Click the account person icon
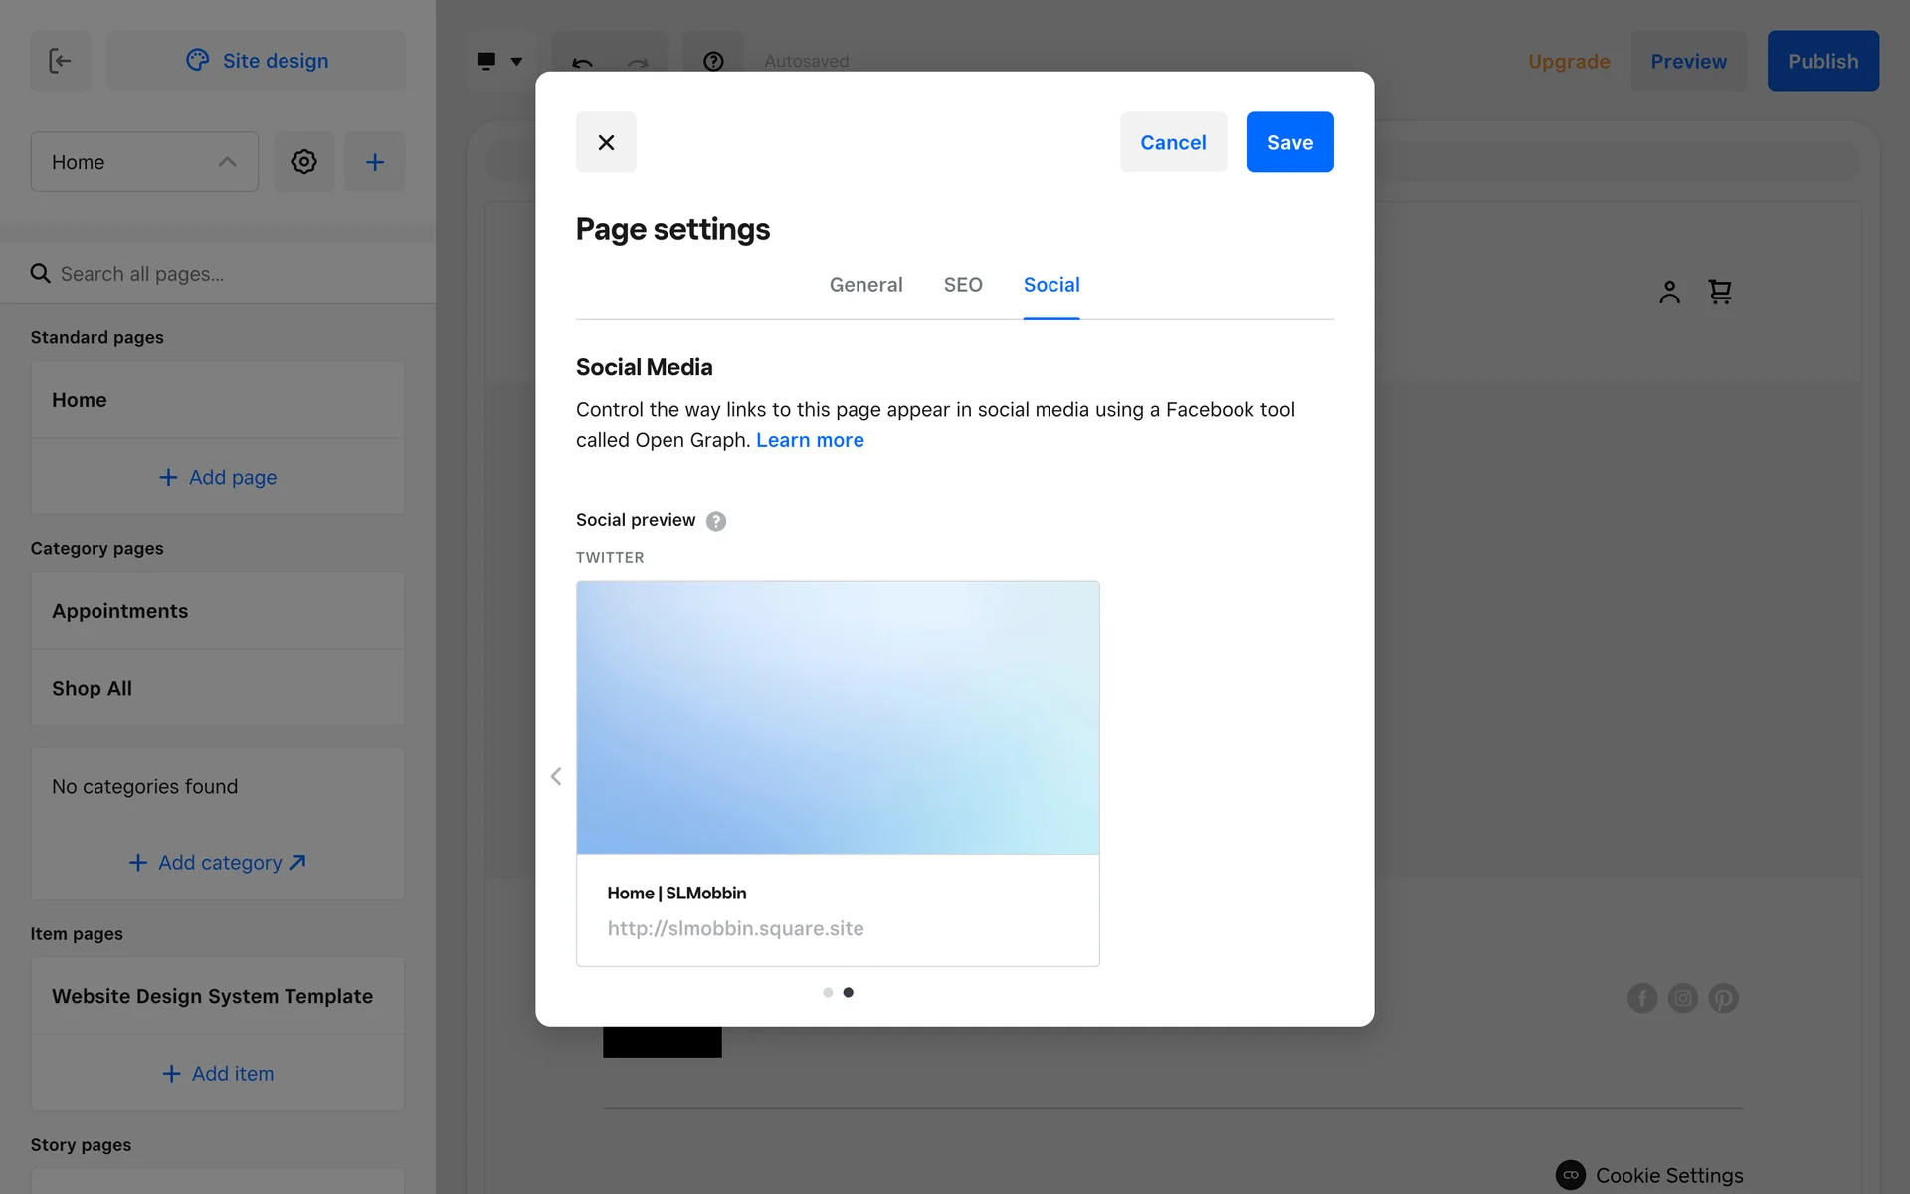1910x1194 pixels. point(1669,292)
